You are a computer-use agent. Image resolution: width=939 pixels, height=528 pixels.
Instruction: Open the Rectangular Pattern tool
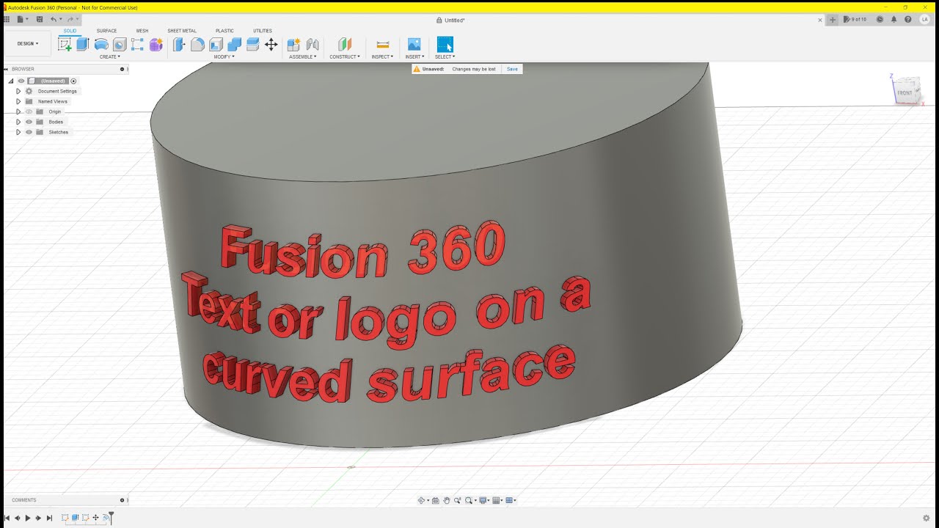point(137,45)
